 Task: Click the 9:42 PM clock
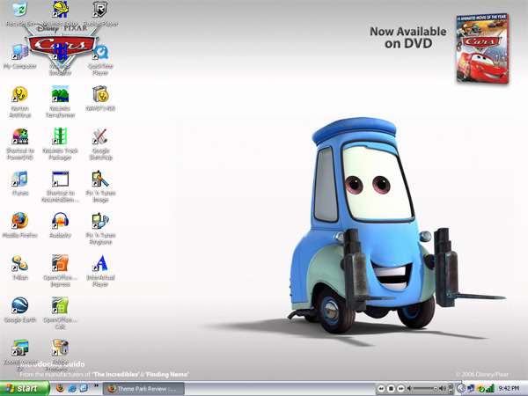[509, 389]
